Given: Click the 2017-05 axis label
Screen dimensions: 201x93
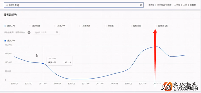Looking at the screenshot, I should point(71,83).
